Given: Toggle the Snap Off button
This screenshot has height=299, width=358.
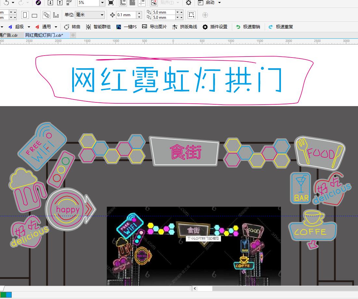Looking at the screenshot, I should 154,3.
